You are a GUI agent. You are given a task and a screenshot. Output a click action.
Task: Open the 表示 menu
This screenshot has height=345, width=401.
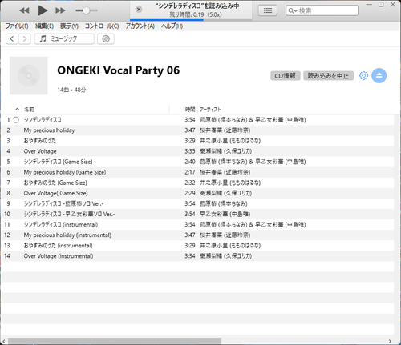tap(69, 26)
